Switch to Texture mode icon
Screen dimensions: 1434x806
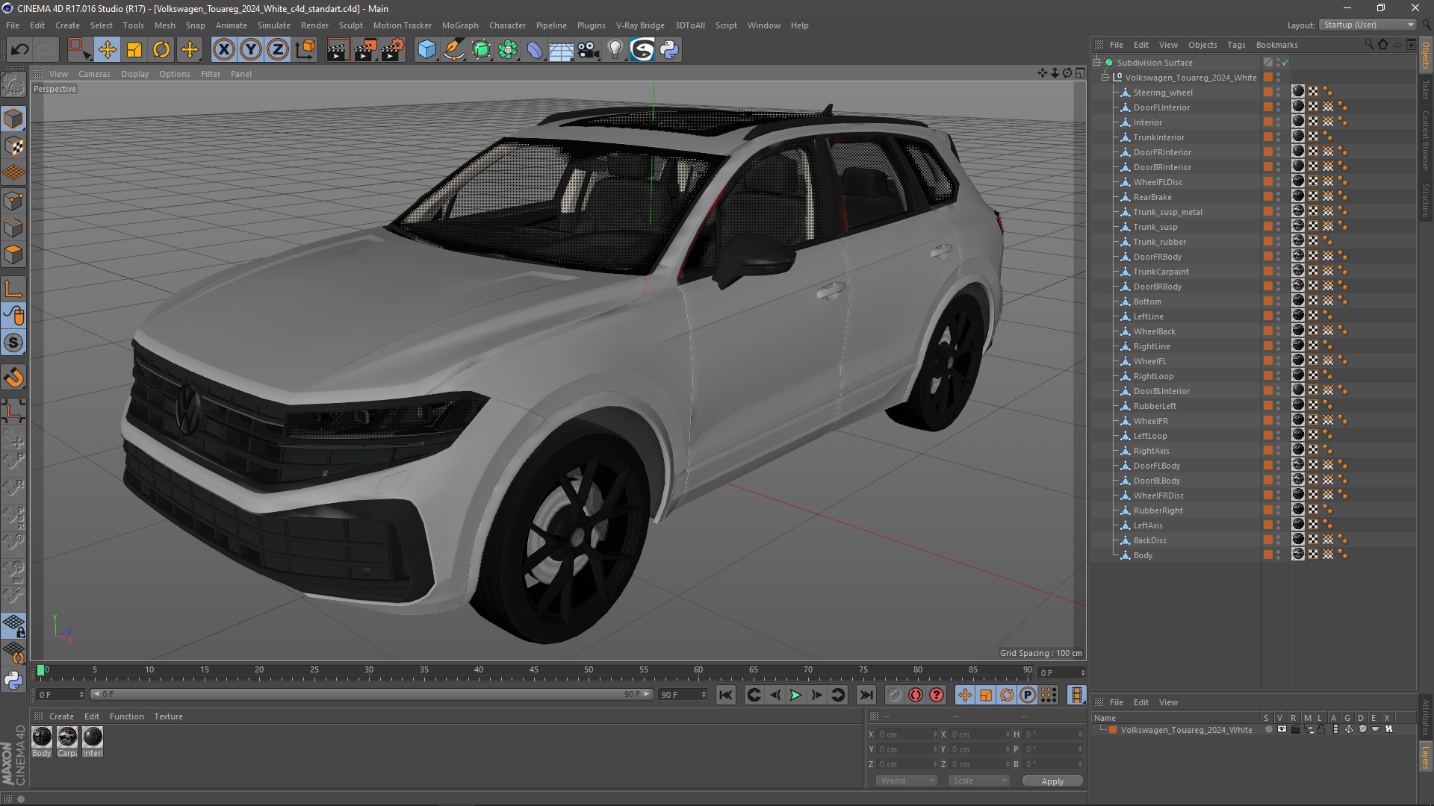13,146
